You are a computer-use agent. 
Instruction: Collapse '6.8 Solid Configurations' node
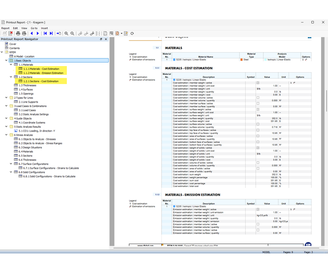coord(11,172)
